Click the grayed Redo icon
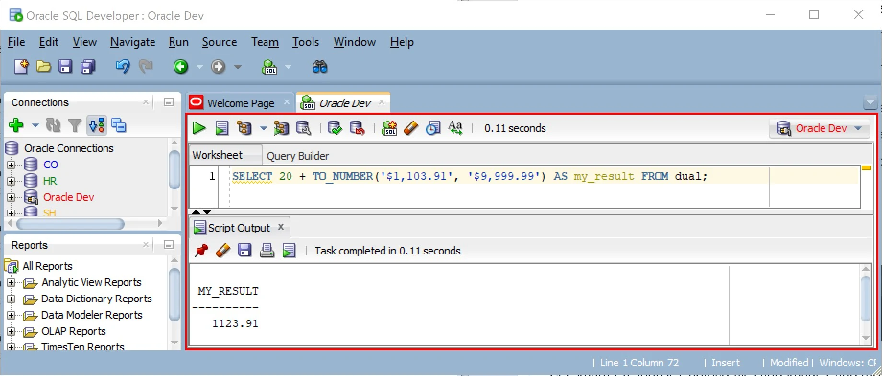Image resolution: width=882 pixels, height=376 pixels. click(x=146, y=66)
